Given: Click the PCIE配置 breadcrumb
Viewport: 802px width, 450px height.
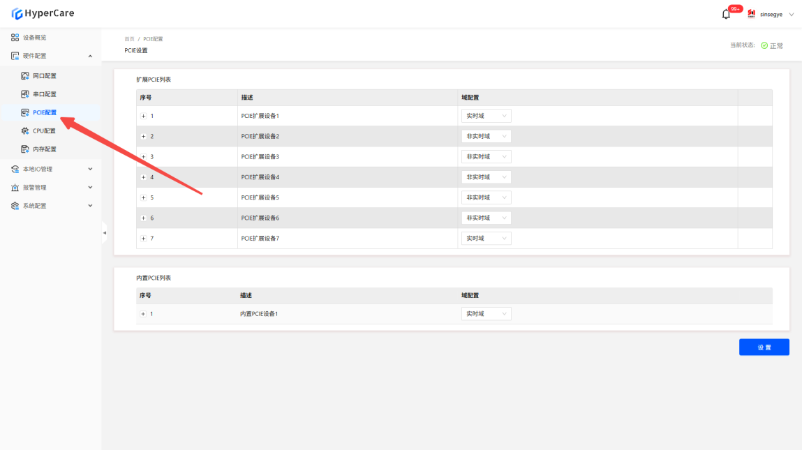Looking at the screenshot, I should click(x=153, y=39).
